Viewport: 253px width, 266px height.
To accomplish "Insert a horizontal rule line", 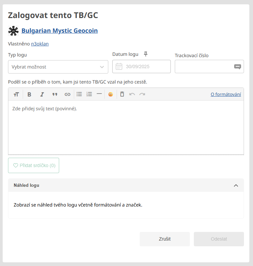I will pyautogui.click(x=99, y=94).
